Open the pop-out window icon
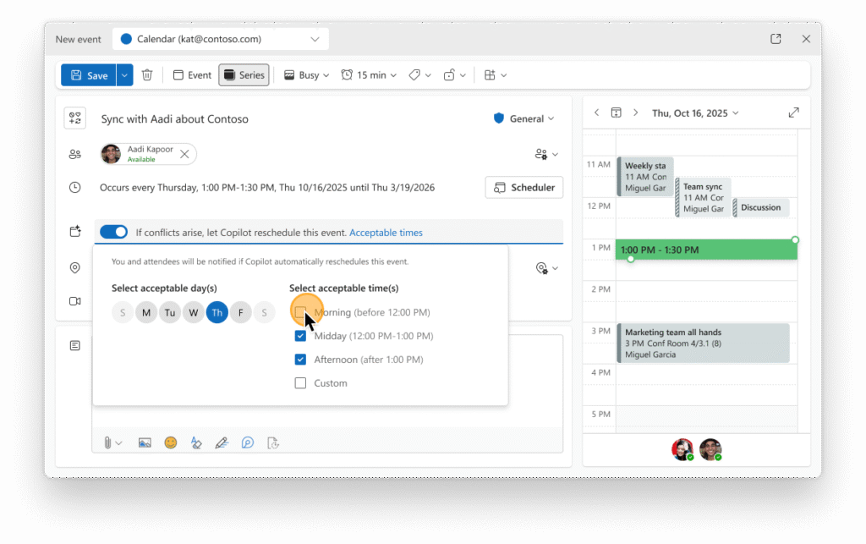The height and width of the screenshot is (544, 866). pyautogui.click(x=776, y=39)
